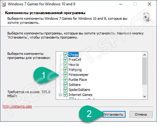Click the scroll up arrow in components list
This screenshot has height=127, width=157.
[x=145, y=55]
